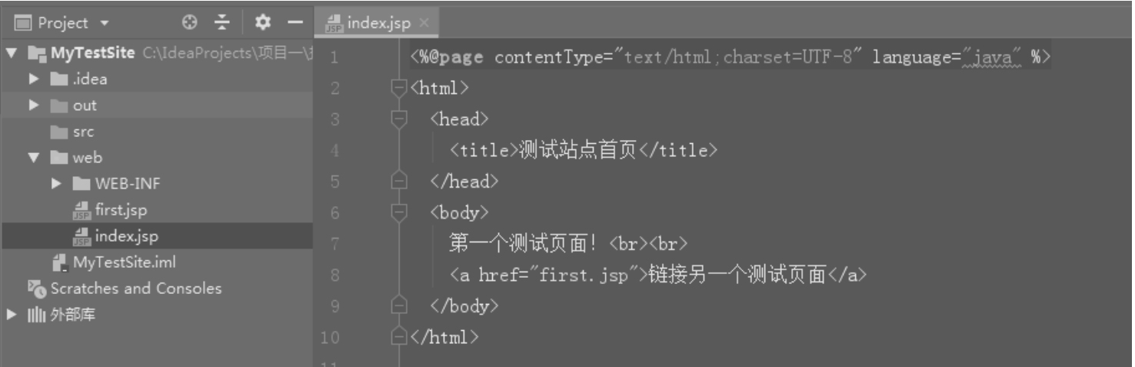Select first.jsp file in project tree
The height and width of the screenshot is (367, 1135).
120,210
